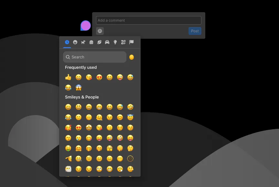Choose the slightly smiling face emoji
Viewport: 279px width, 187px height.
tap(79, 117)
